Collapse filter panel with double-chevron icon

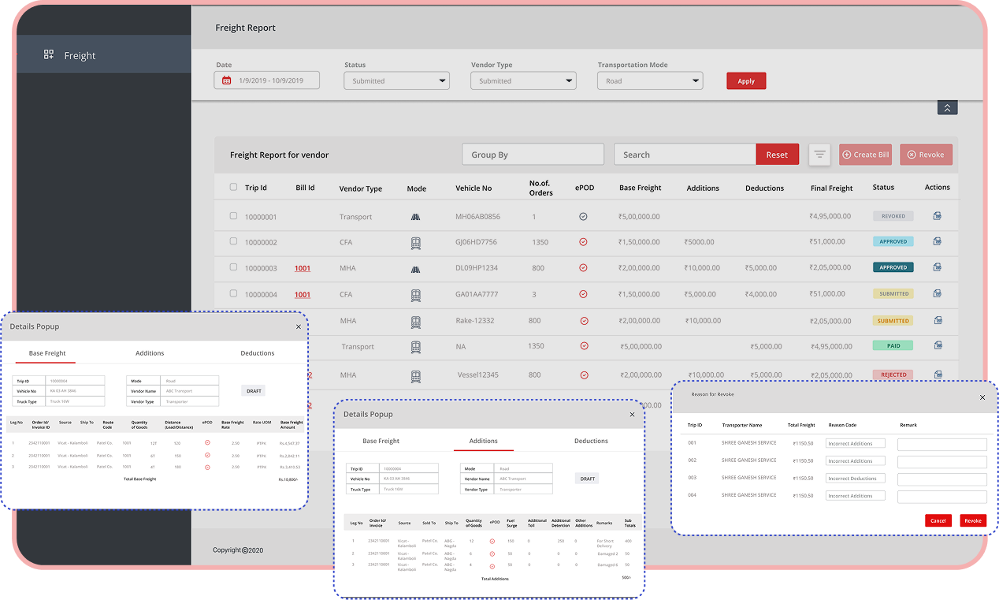pyautogui.click(x=947, y=108)
